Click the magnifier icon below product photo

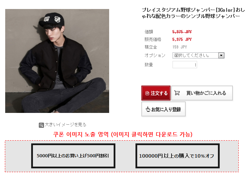click(x=41, y=125)
